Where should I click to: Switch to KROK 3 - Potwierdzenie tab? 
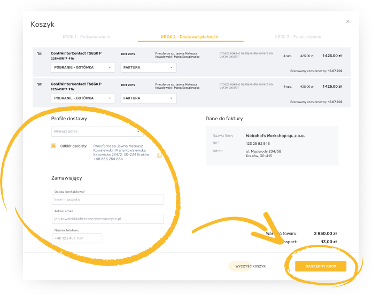point(298,37)
